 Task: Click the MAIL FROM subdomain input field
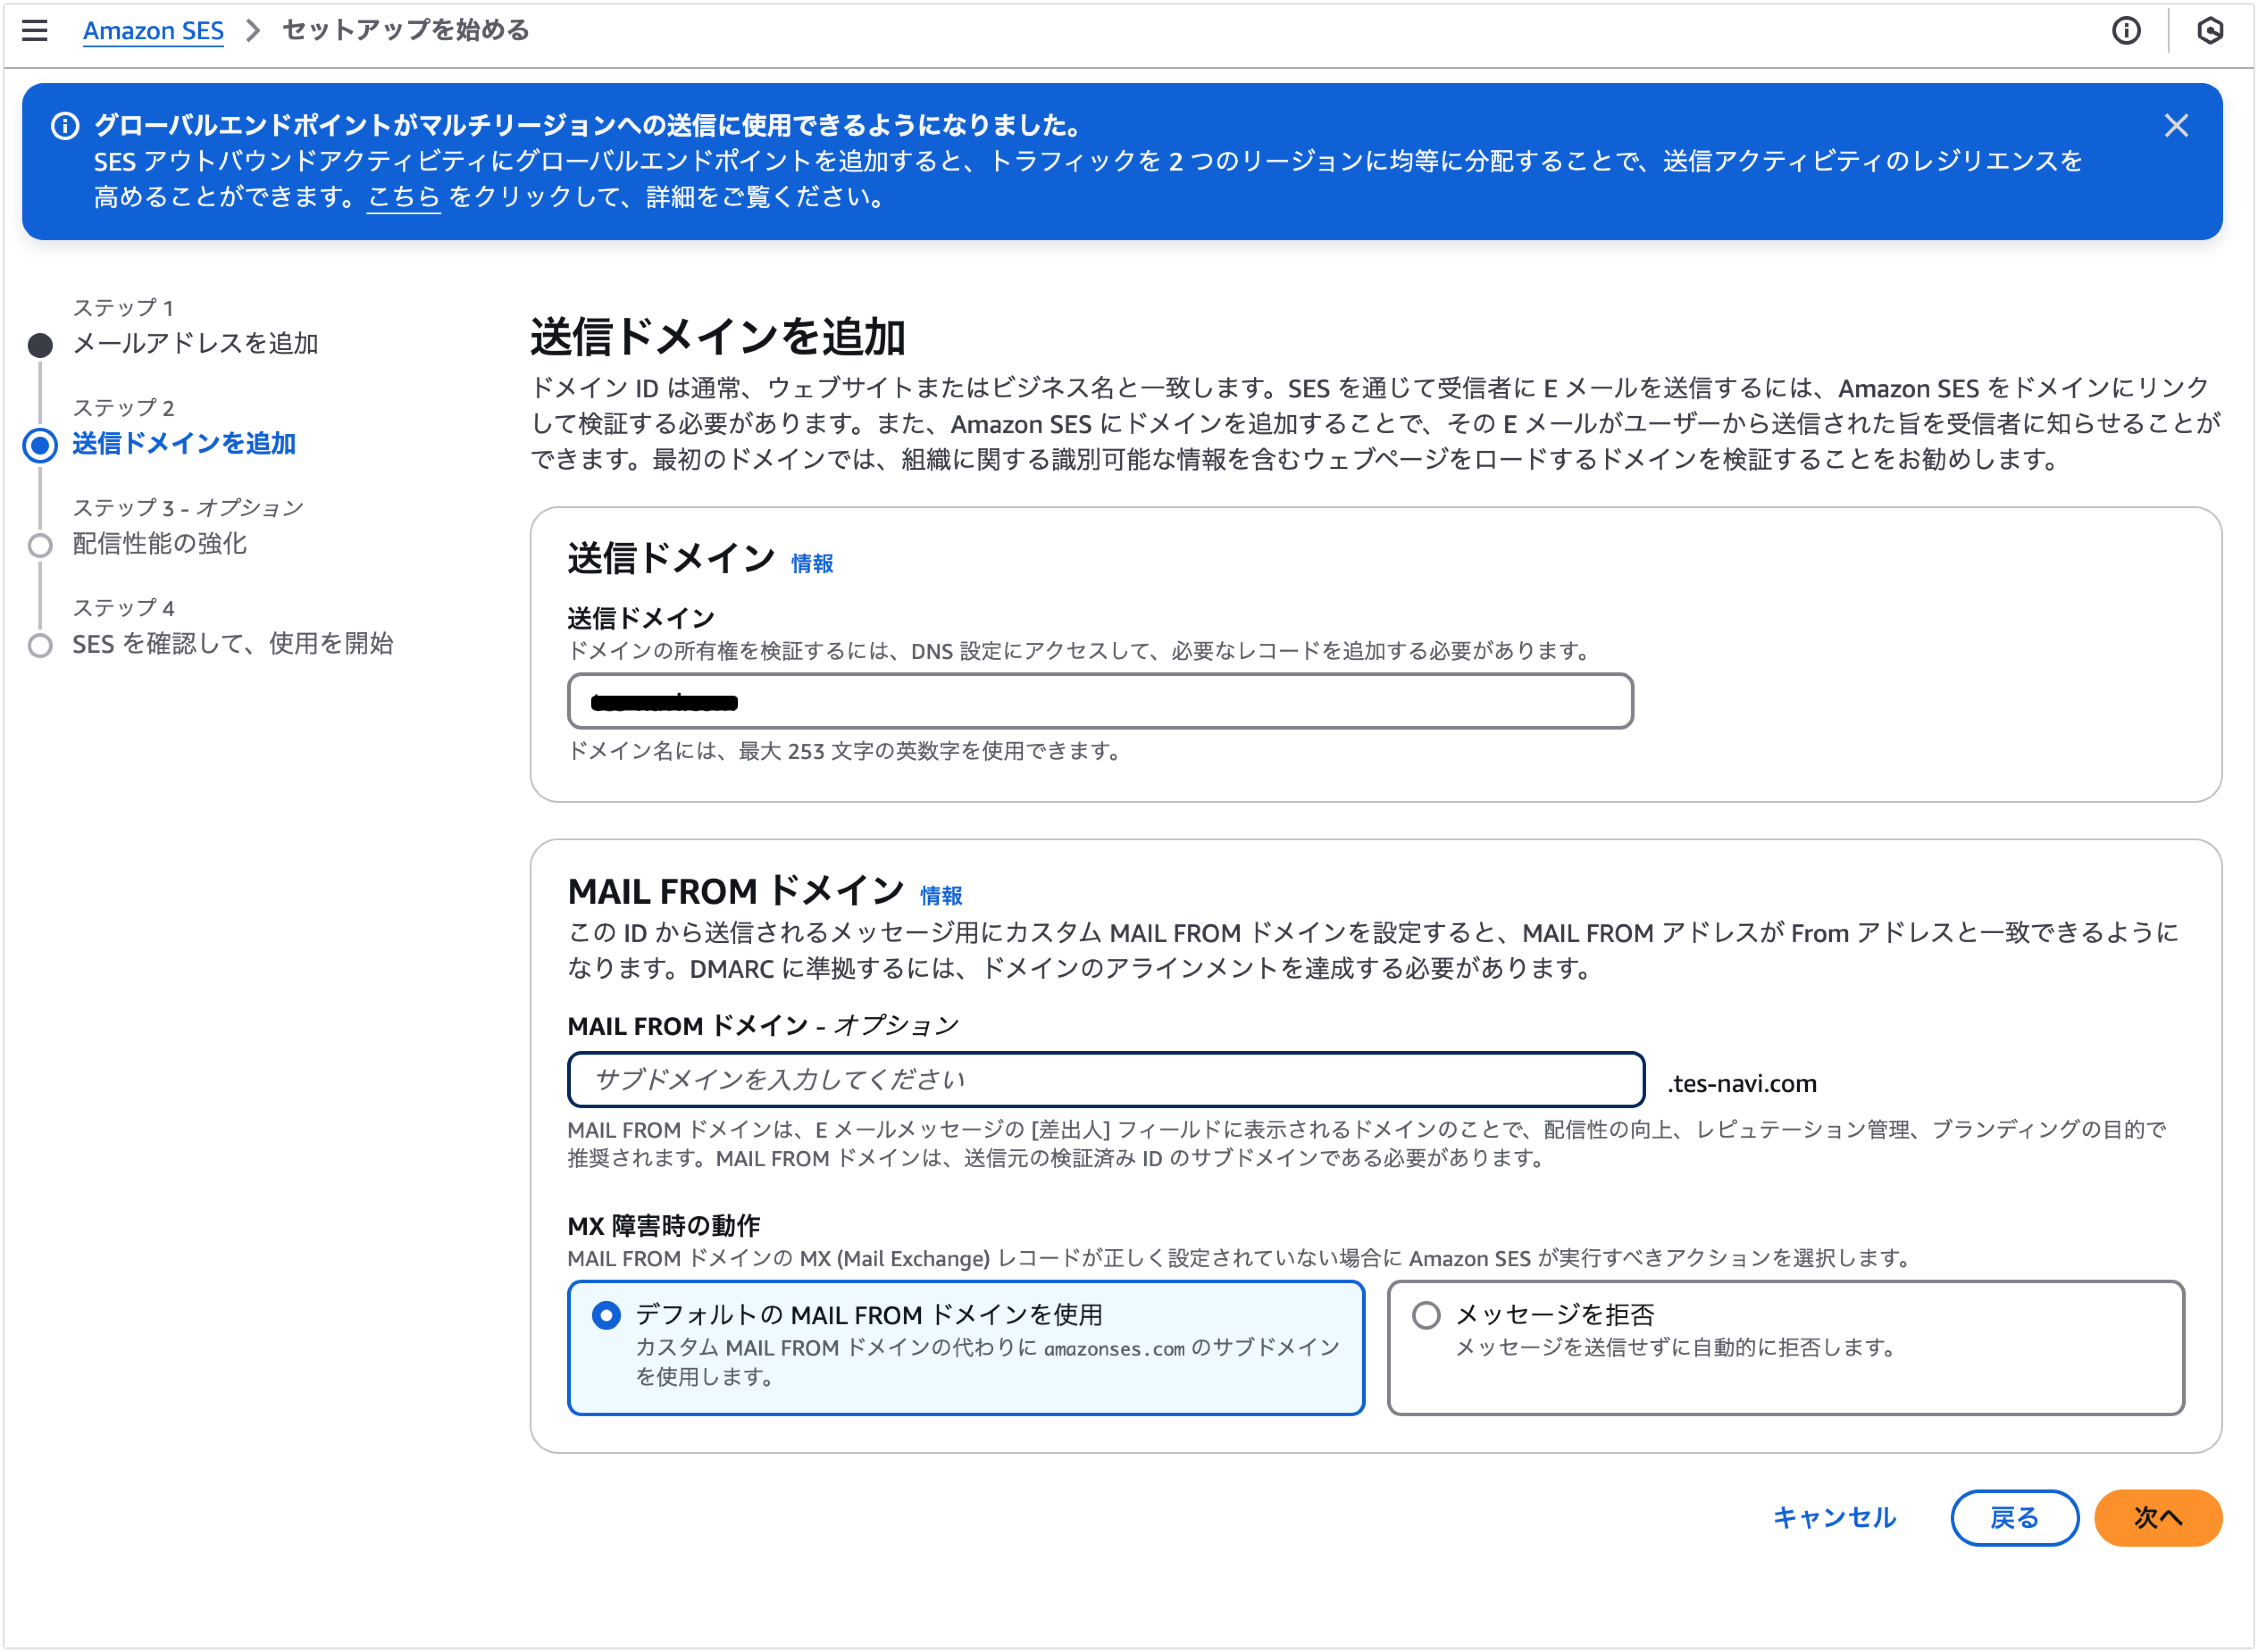(1105, 1079)
